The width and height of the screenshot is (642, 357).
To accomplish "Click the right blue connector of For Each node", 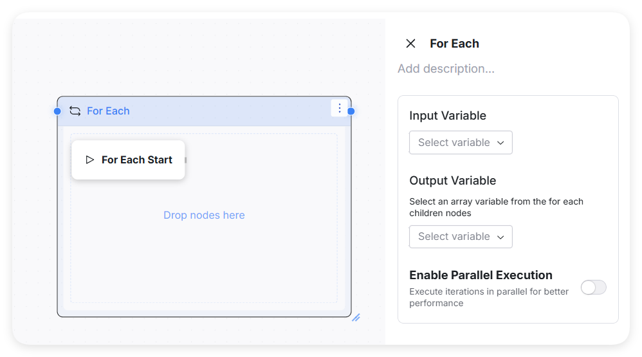I will pos(351,111).
